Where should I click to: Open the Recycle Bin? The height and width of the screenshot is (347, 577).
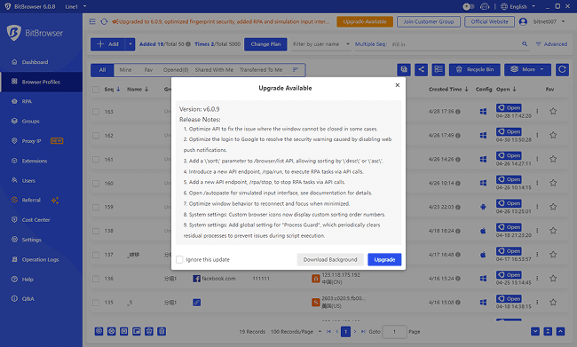coord(475,69)
